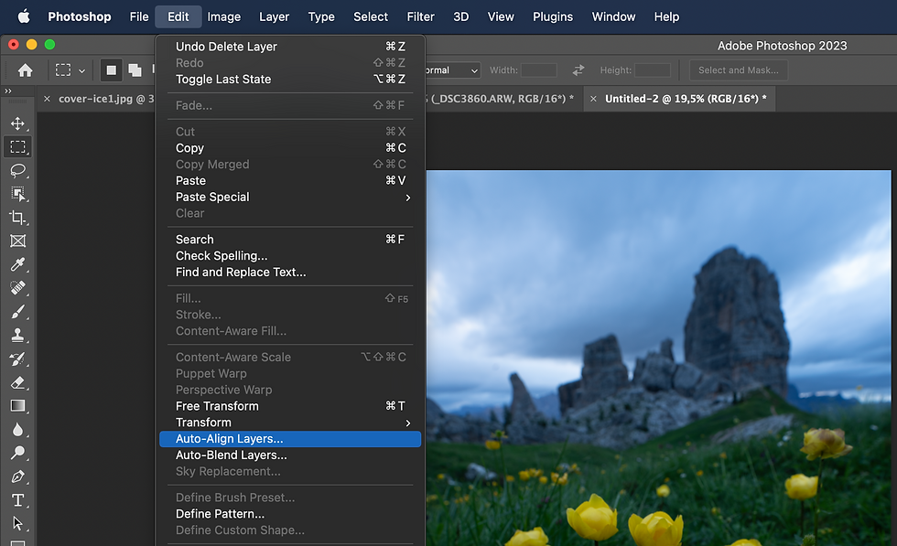Select the History Brush tool
The width and height of the screenshot is (897, 546).
click(x=17, y=359)
